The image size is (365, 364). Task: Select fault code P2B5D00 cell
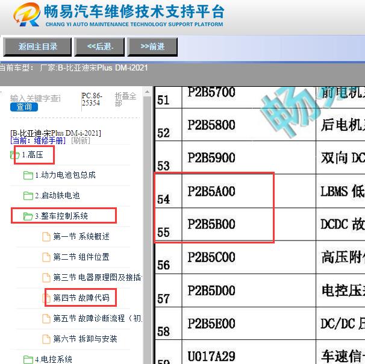(249, 290)
